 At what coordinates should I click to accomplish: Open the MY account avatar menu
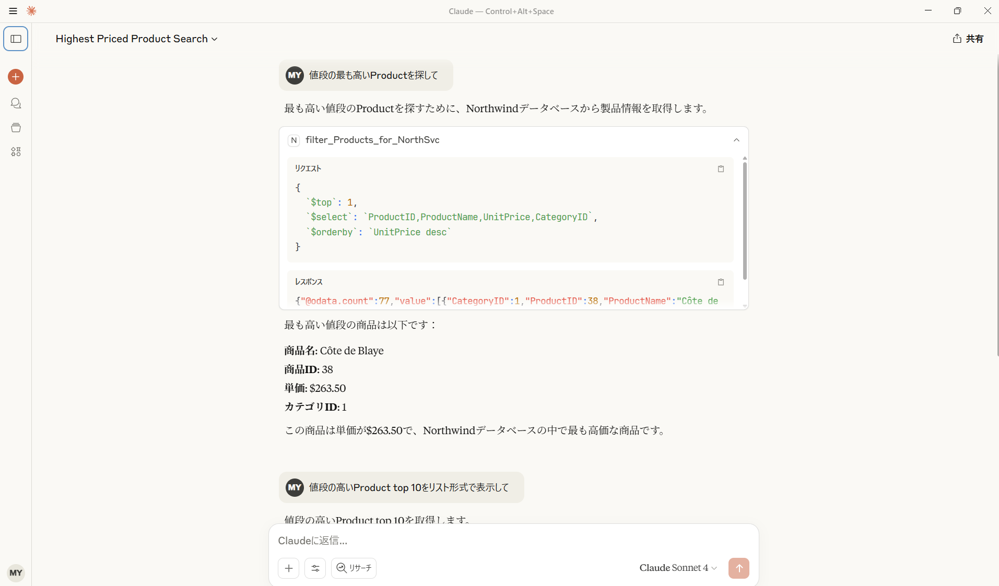tap(16, 573)
